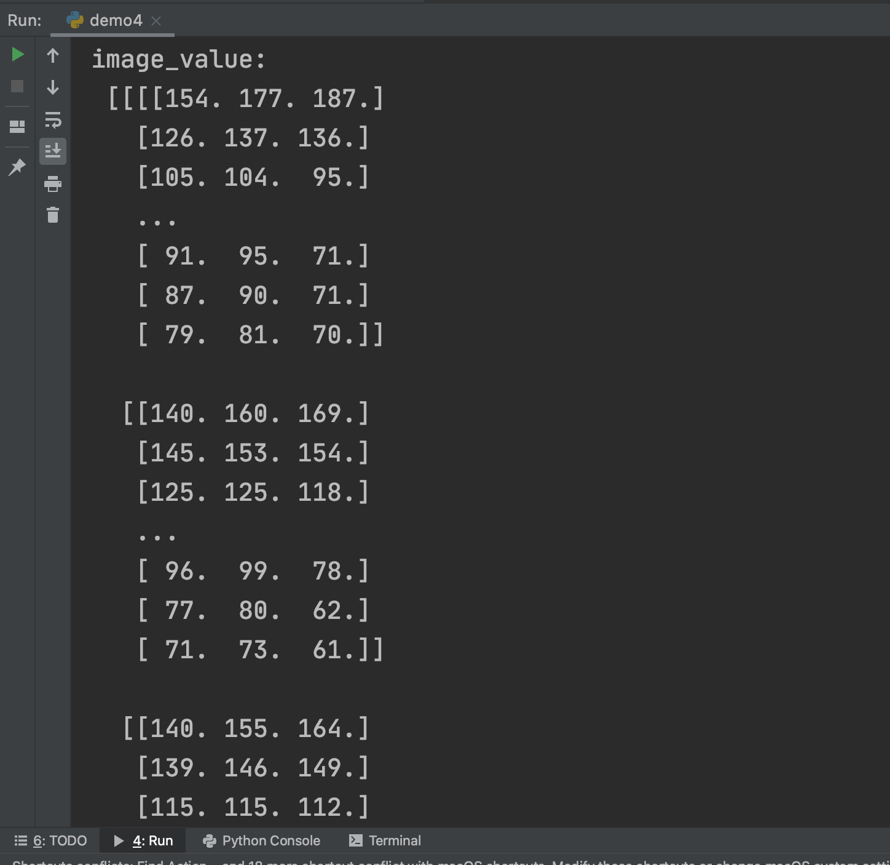The width and height of the screenshot is (890, 865).
Task: Click the row [ 96. 99. 78.]
Action: [x=253, y=571]
